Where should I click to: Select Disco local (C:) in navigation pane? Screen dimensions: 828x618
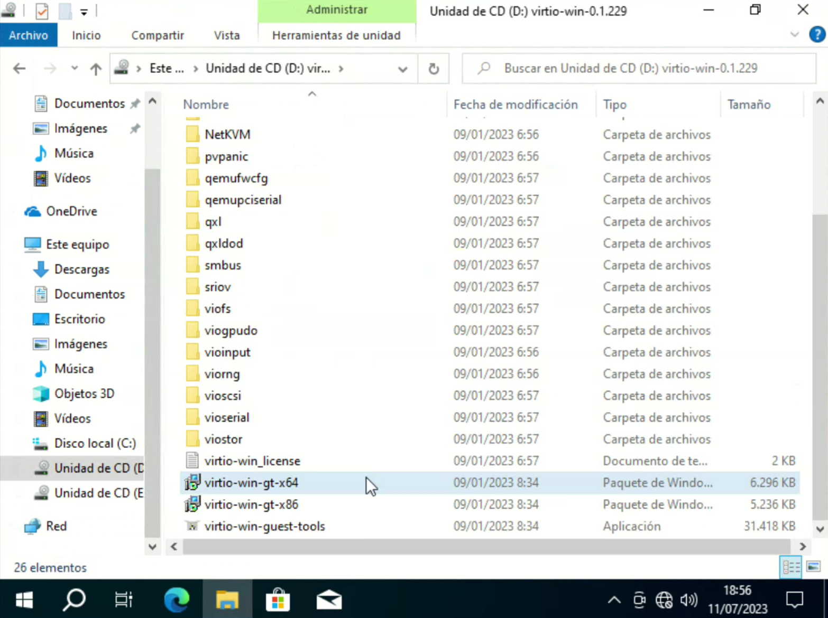(95, 443)
